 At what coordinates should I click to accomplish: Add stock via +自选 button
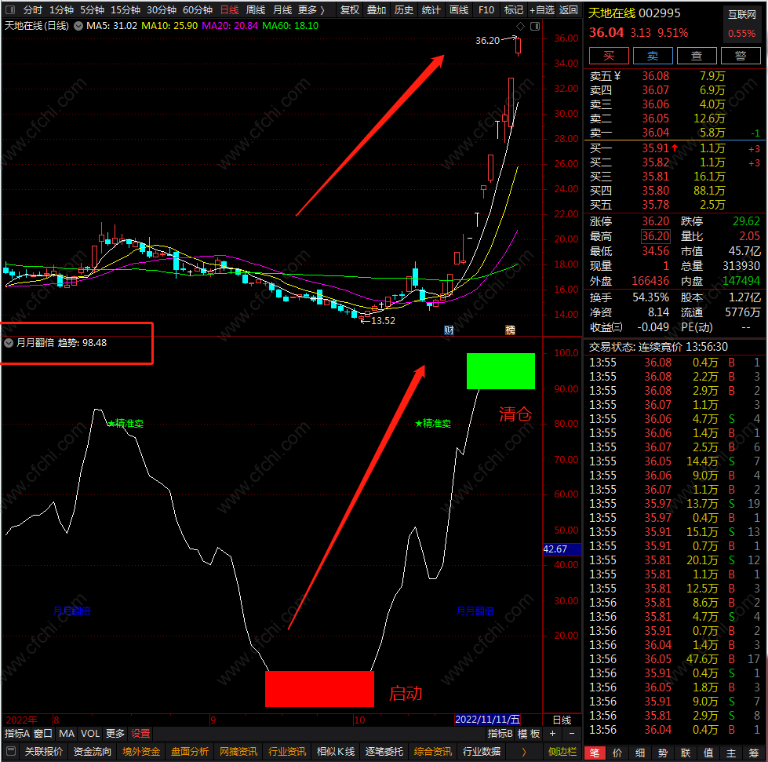(x=542, y=9)
